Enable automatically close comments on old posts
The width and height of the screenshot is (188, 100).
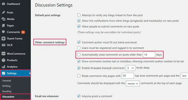click(x=79, y=55)
